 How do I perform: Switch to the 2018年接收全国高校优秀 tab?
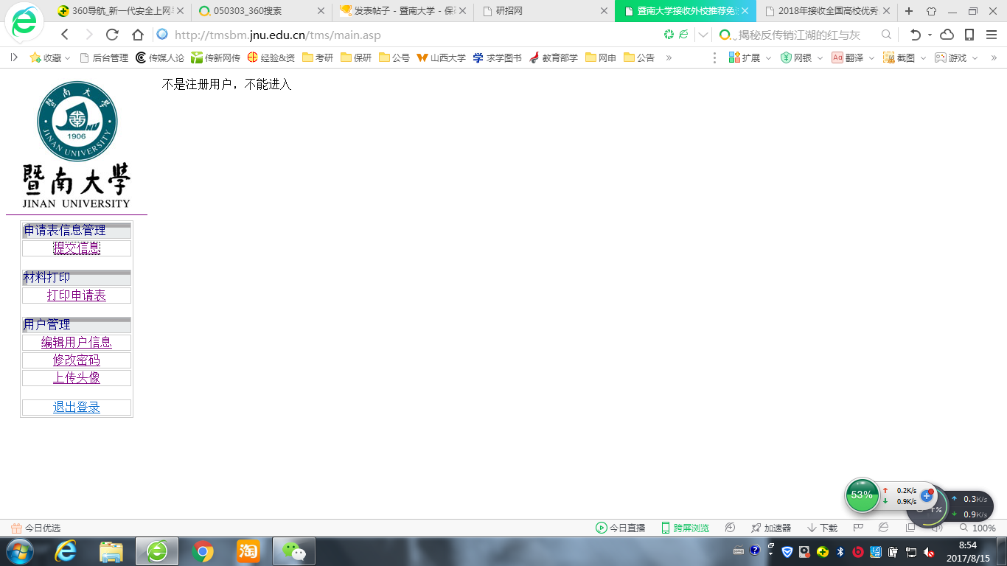pos(829,11)
